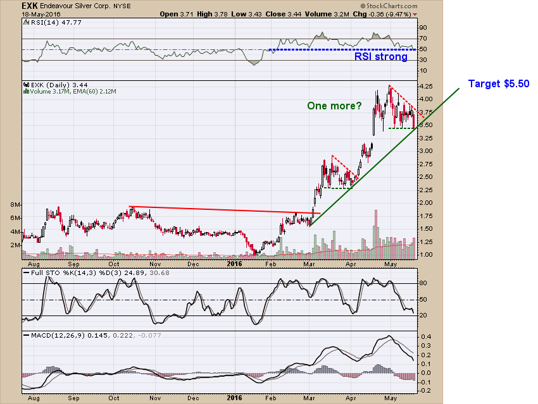Click the 3.00 price axis label
This screenshot has width=538, height=404.
pos(426,151)
